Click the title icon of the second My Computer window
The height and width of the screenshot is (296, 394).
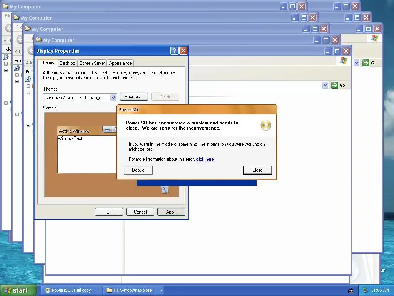[x=17, y=17]
